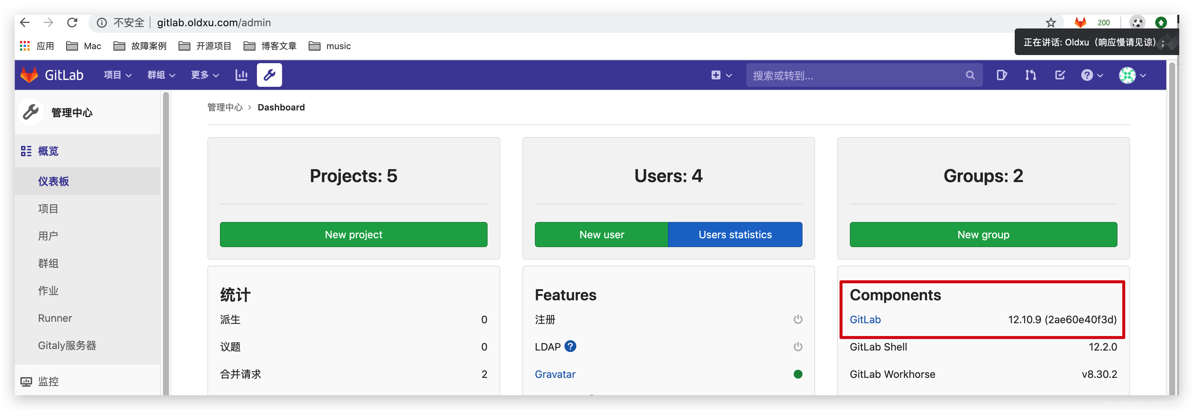Click the browser forward arrow
Viewport: 1194px width, 410px height.
pos(48,22)
